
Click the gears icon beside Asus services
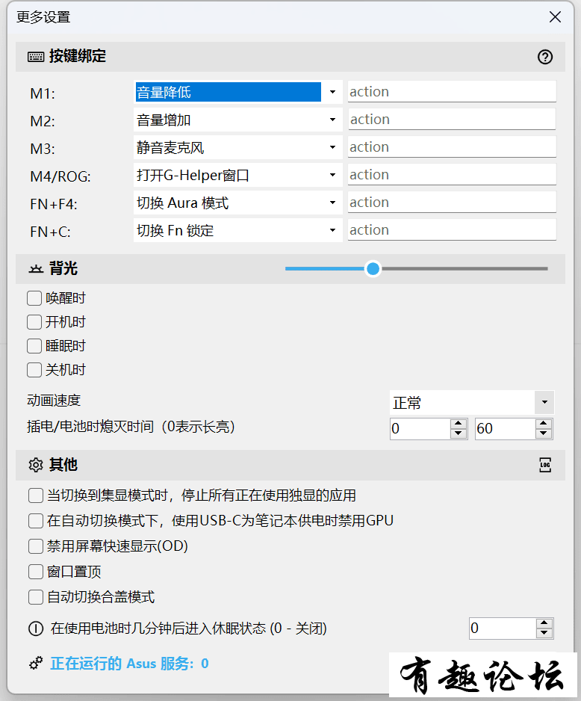point(36,663)
